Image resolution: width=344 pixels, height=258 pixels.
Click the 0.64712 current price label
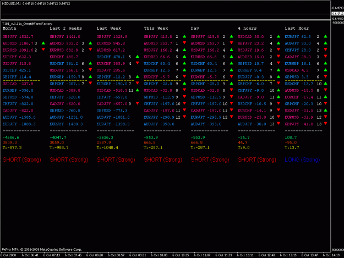pos(337,14)
